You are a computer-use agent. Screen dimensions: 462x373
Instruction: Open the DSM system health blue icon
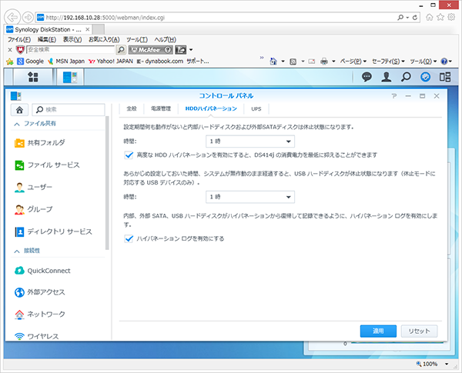pos(425,77)
